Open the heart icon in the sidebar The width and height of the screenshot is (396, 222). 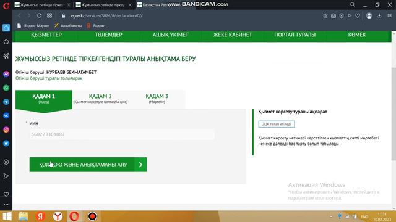click(x=6, y=194)
